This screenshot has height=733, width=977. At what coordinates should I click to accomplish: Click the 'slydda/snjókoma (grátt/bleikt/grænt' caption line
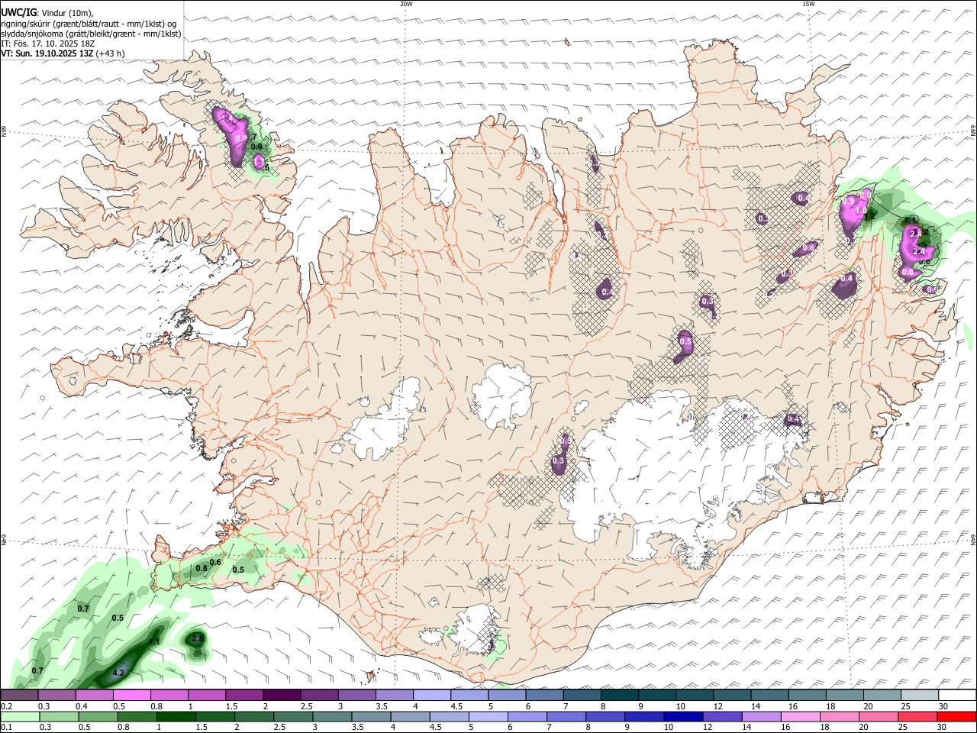point(91,34)
